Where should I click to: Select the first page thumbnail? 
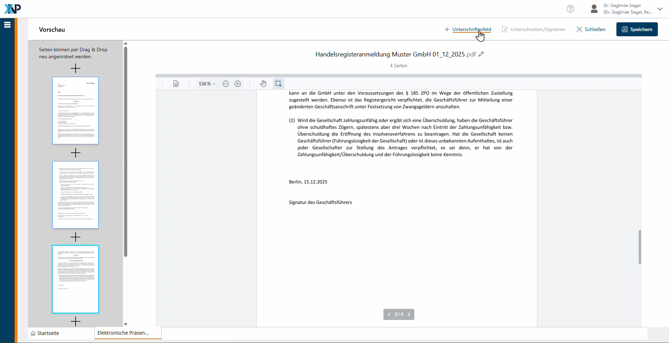pos(75,110)
